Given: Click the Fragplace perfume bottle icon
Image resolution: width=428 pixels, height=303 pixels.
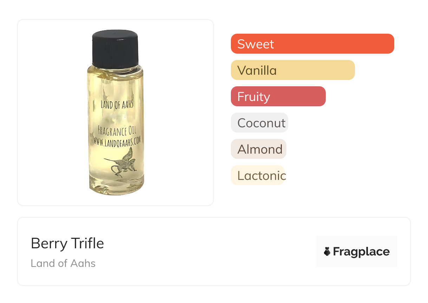Looking at the screenshot, I should pos(327,251).
